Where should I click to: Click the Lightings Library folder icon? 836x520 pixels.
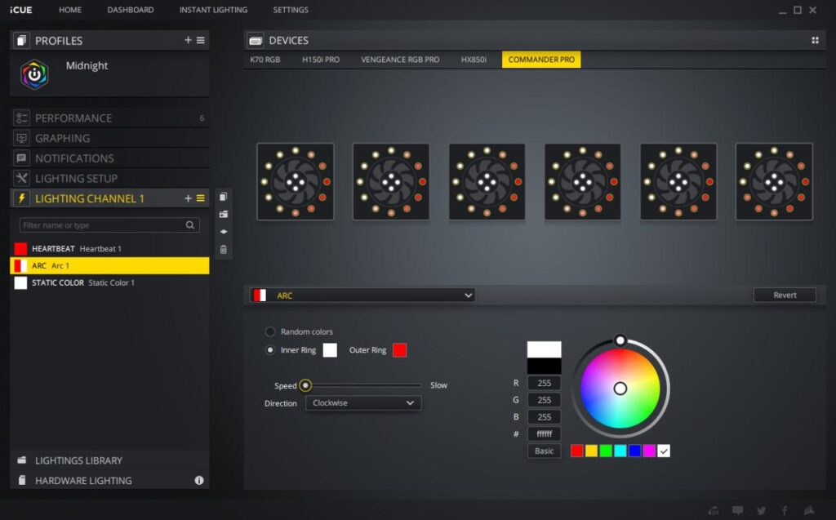coord(22,460)
